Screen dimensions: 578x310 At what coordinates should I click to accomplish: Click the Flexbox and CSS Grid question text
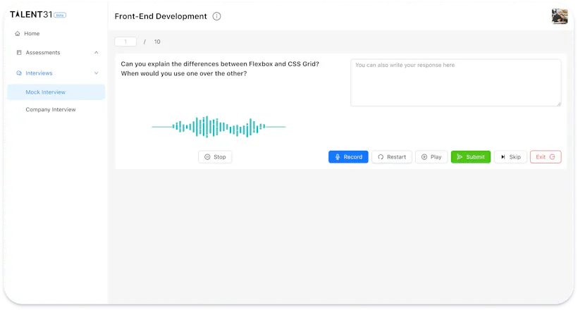220,68
